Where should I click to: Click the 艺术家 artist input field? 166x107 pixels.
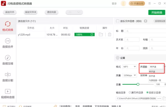tap(132, 40)
